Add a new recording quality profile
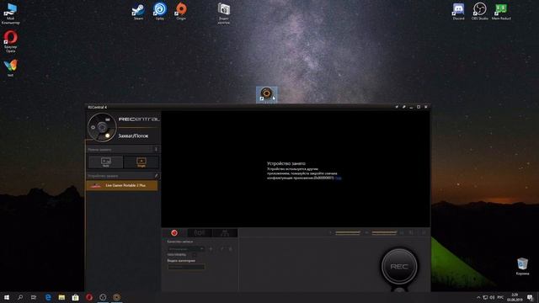 tap(211, 249)
